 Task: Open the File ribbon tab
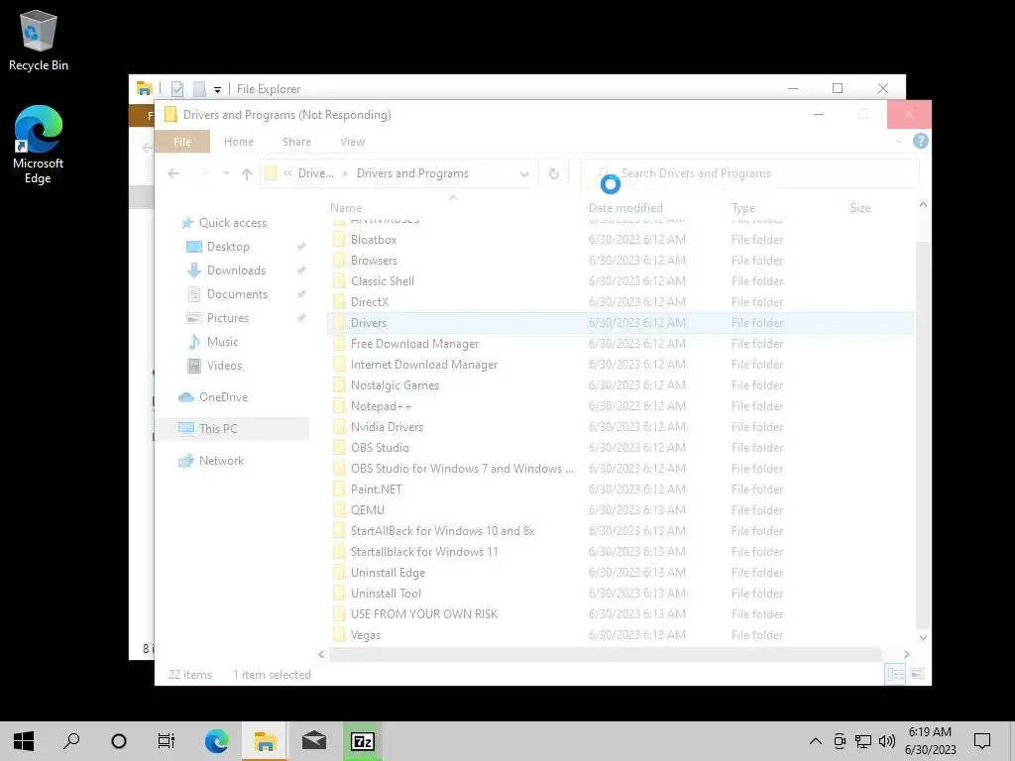(x=182, y=142)
